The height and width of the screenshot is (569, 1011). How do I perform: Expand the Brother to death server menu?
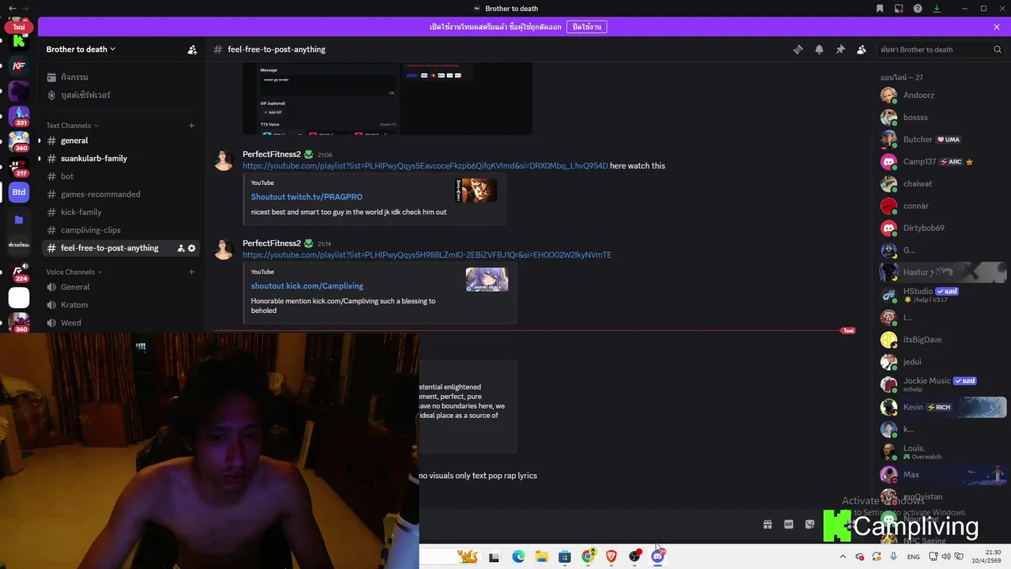click(81, 49)
